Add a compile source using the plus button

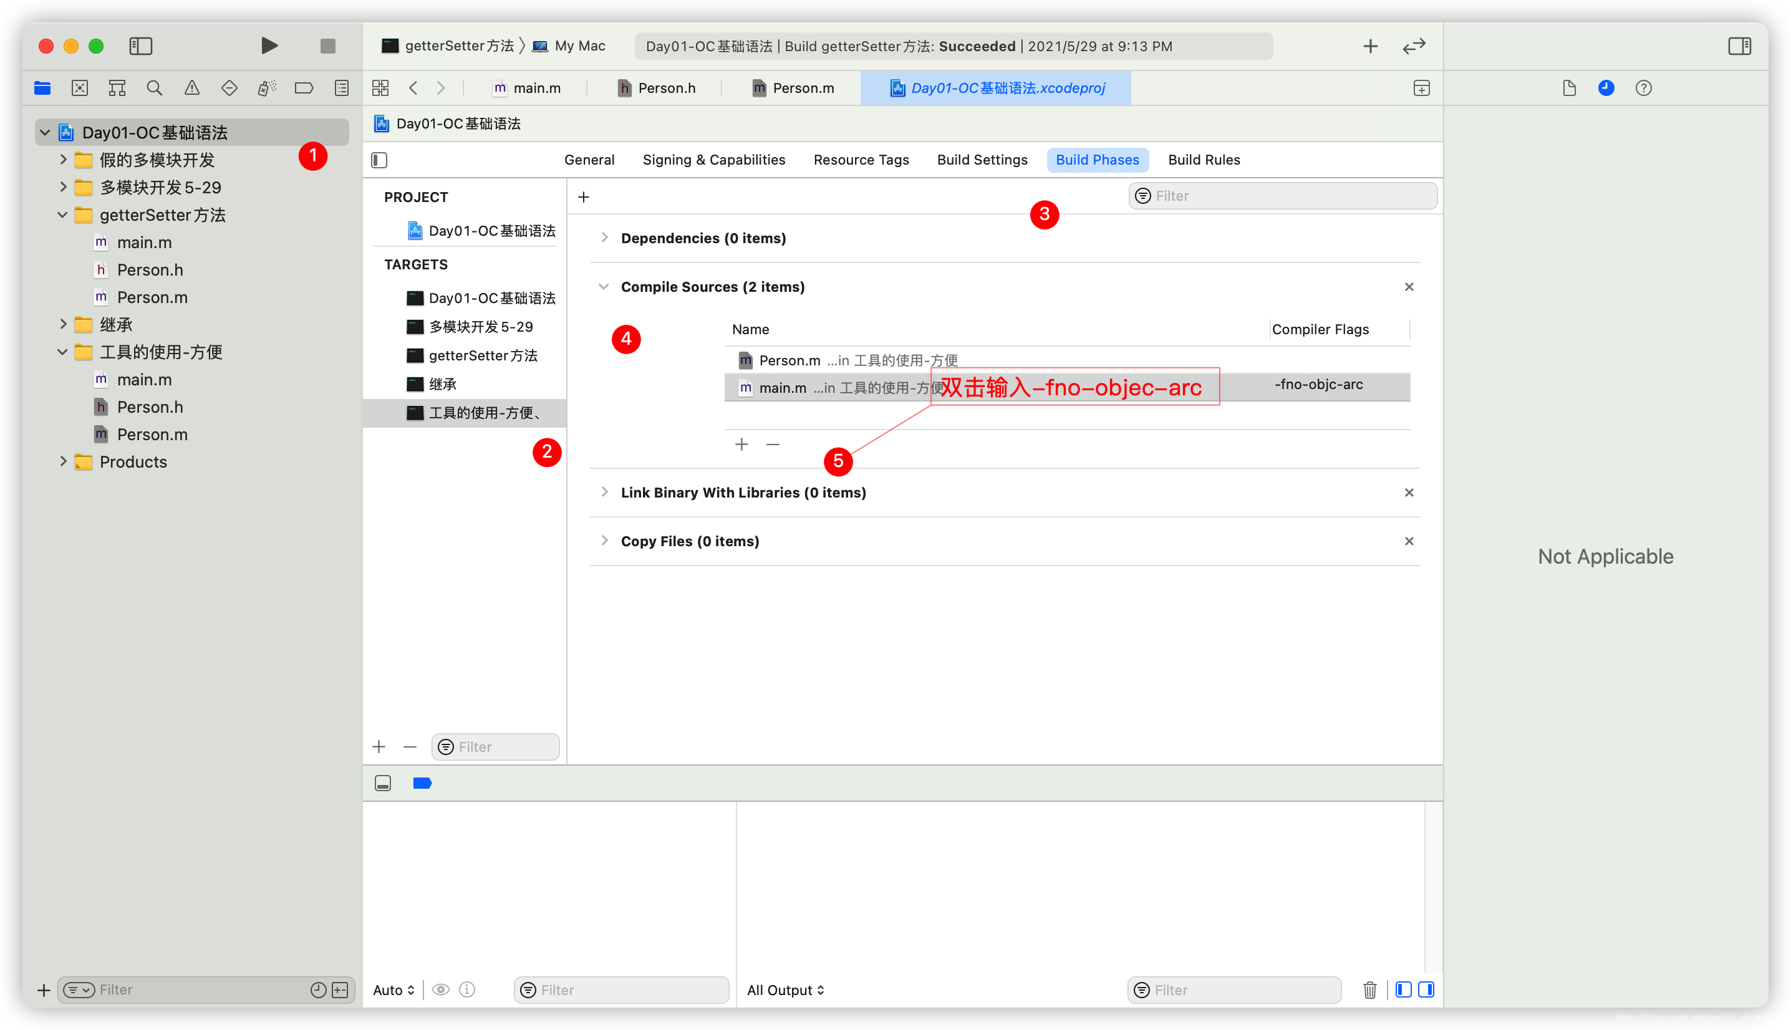741,445
